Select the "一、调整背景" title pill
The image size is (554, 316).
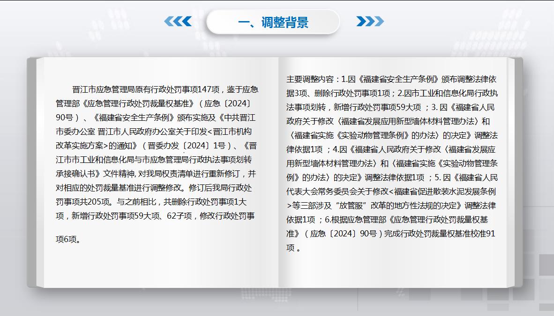tap(273, 22)
